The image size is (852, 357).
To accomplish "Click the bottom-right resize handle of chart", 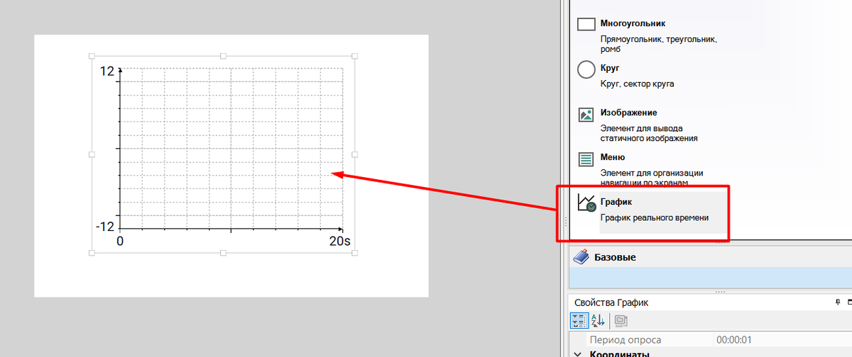I will tap(355, 252).
